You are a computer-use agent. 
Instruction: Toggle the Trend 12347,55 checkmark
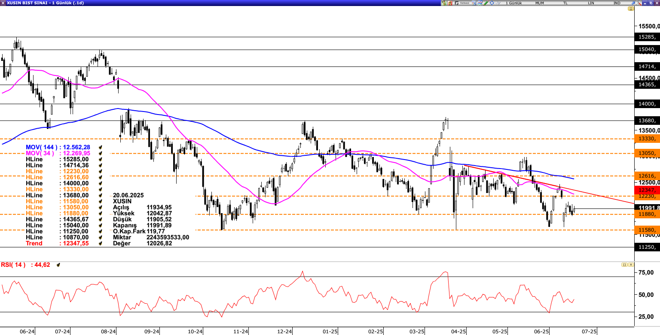click(101, 243)
